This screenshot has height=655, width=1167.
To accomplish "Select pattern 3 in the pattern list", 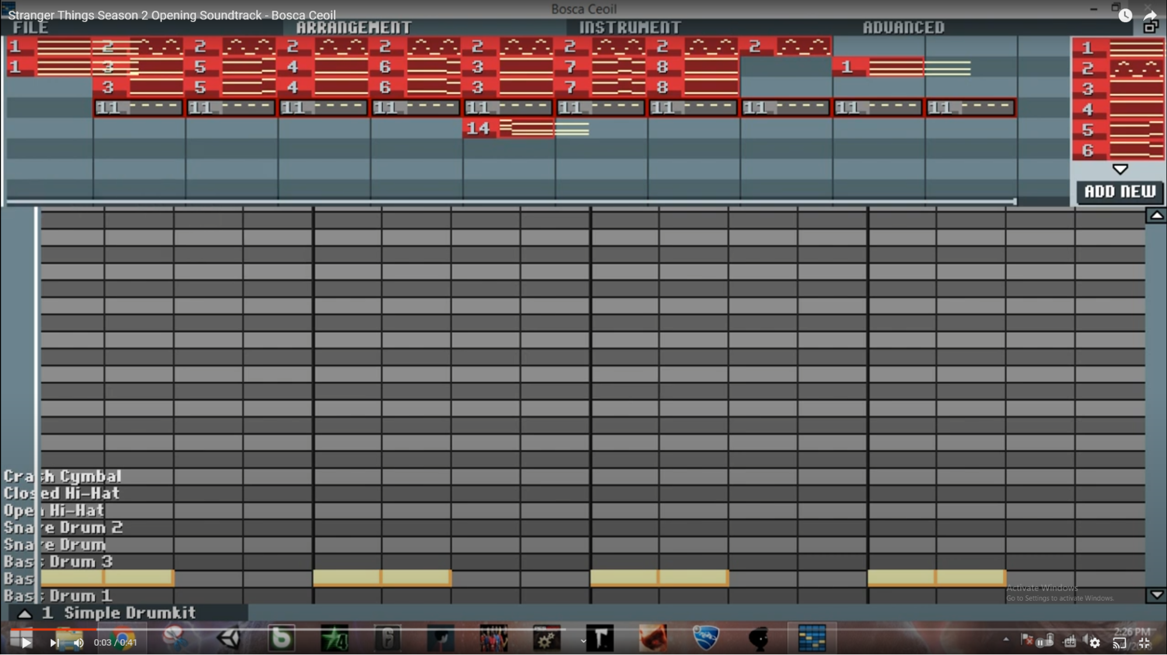I will click(x=1119, y=89).
